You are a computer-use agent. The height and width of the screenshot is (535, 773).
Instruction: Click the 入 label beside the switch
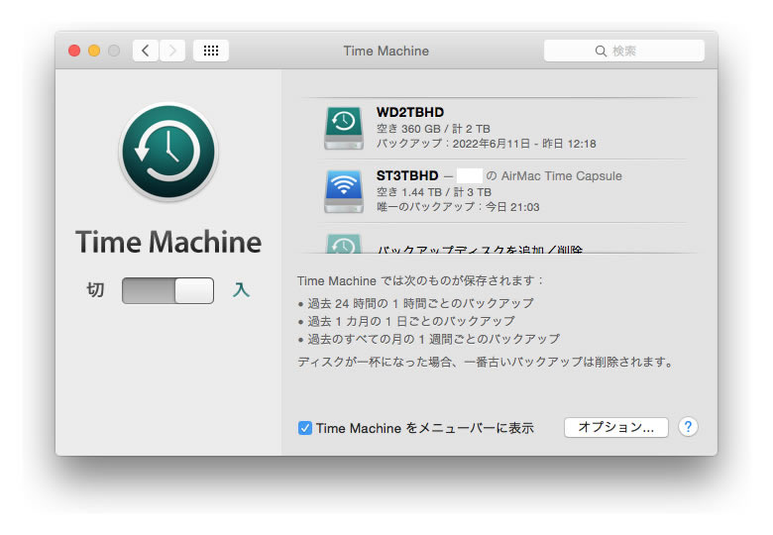(241, 290)
